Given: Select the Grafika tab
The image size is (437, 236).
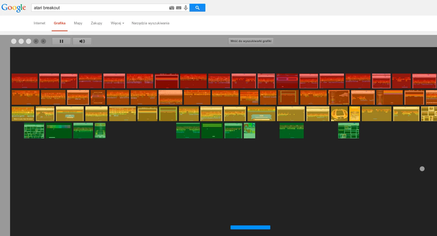Looking at the screenshot, I should click(x=60, y=23).
